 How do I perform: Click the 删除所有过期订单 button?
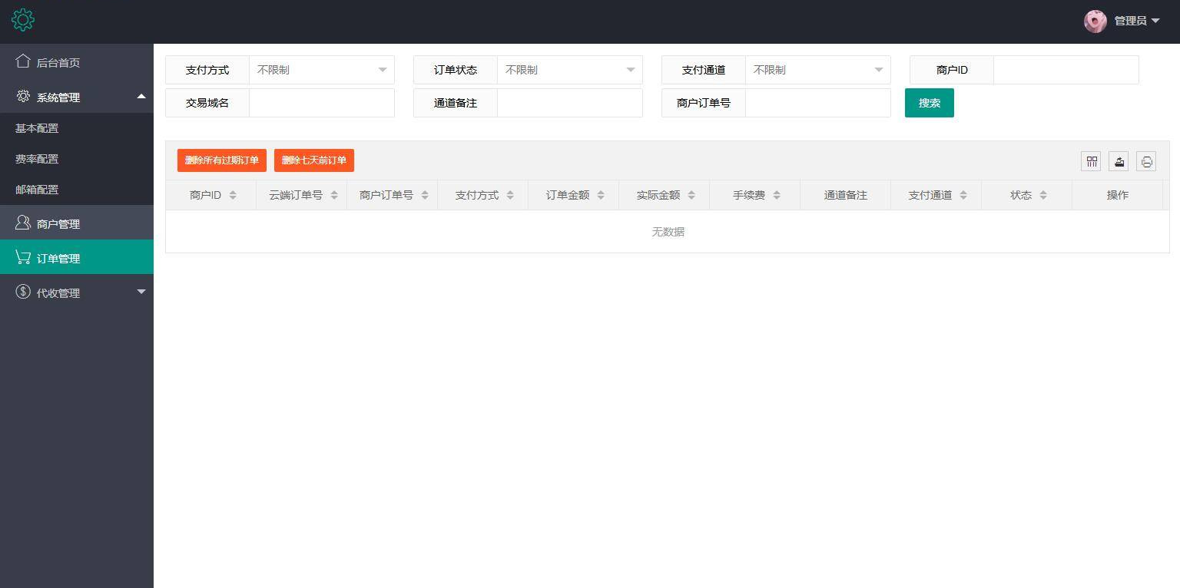point(221,160)
